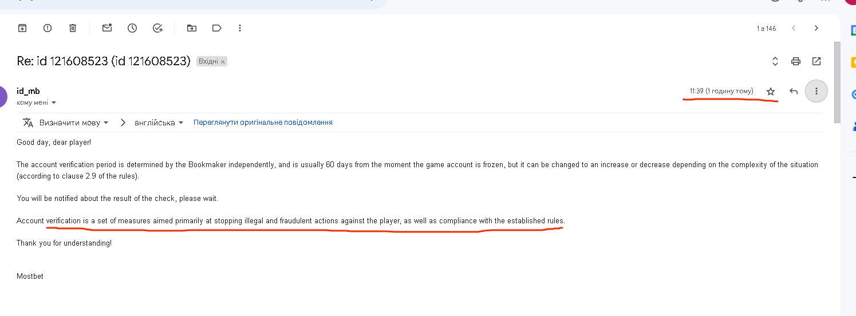
Task: Print the whole email conversation
Action: pyautogui.click(x=795, y=61)
